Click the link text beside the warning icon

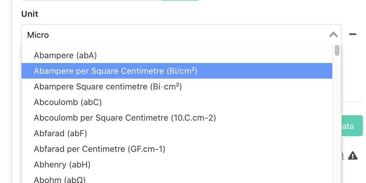coord(343,155)
